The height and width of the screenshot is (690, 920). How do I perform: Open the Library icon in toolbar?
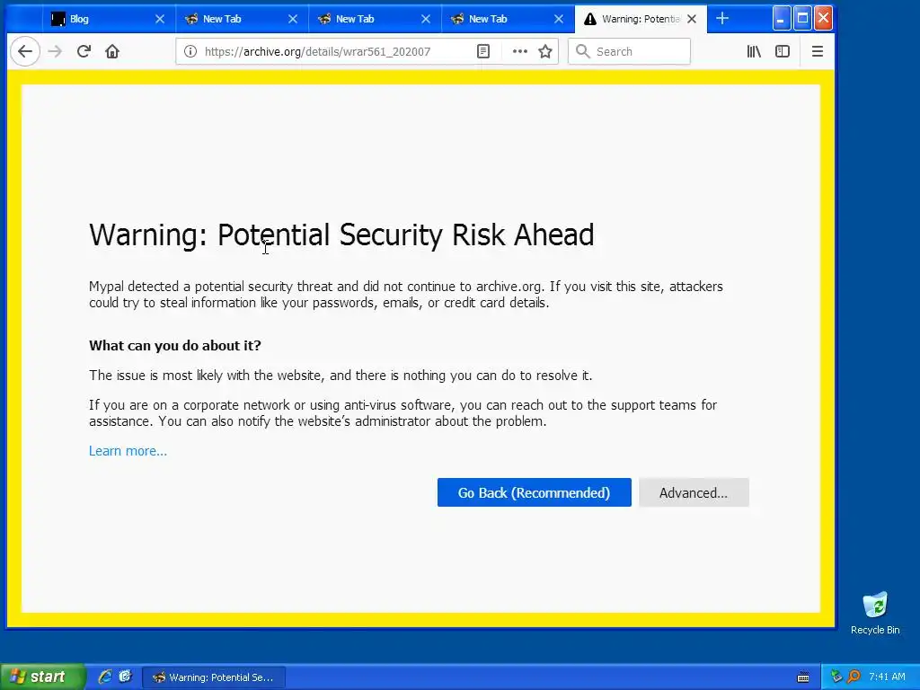[754, 51]
